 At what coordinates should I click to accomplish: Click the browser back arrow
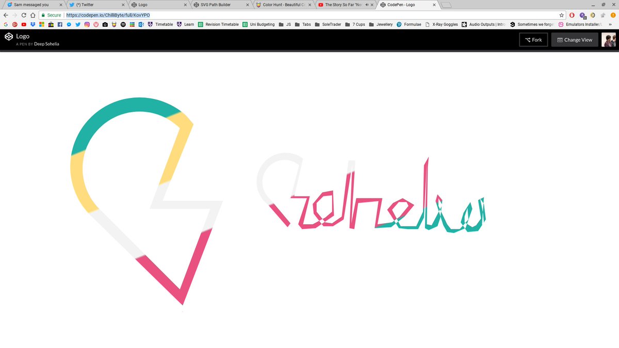pyautogui.click(x=6, y=15)
